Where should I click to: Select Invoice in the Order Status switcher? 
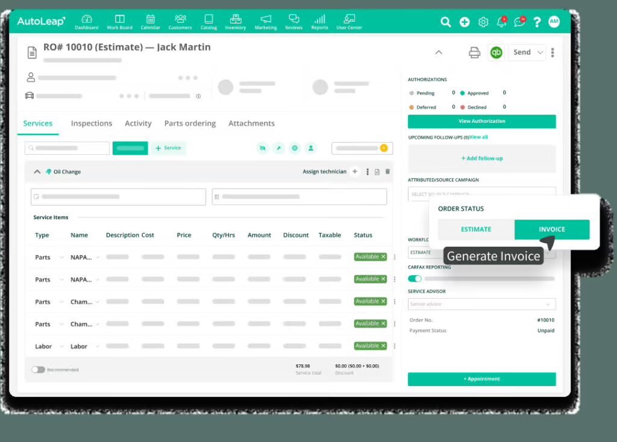[x=551, y=229]
